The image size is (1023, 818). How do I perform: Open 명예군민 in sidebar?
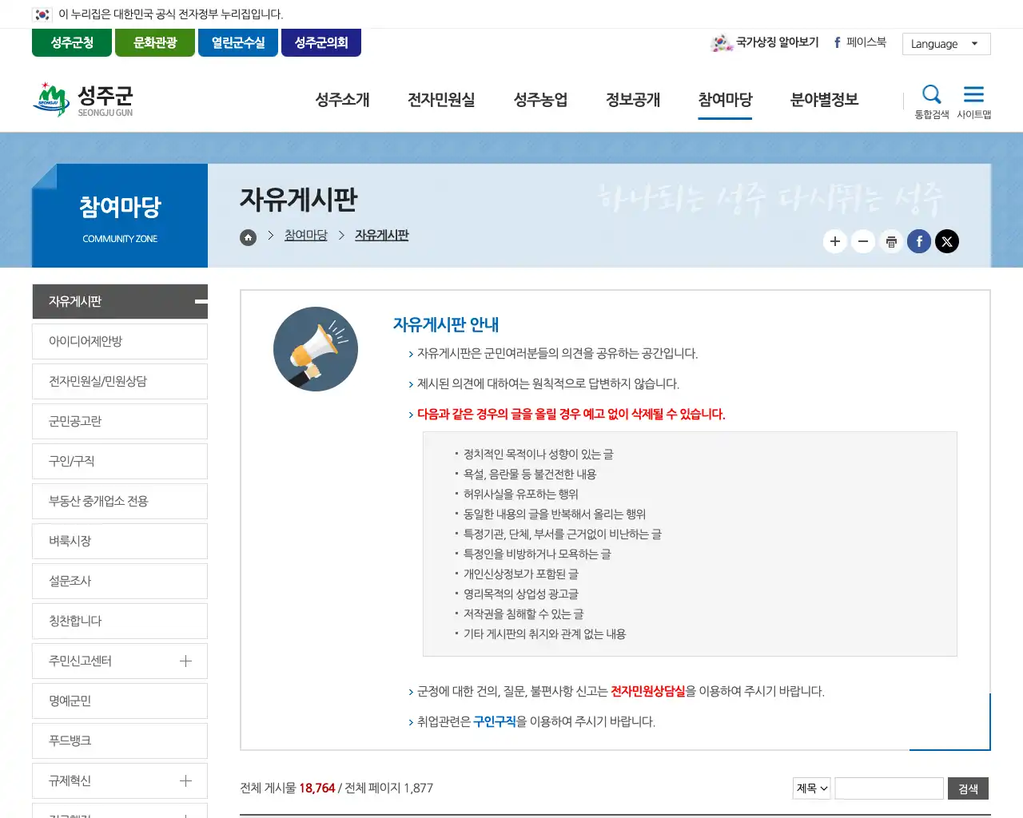pos(120,701)
